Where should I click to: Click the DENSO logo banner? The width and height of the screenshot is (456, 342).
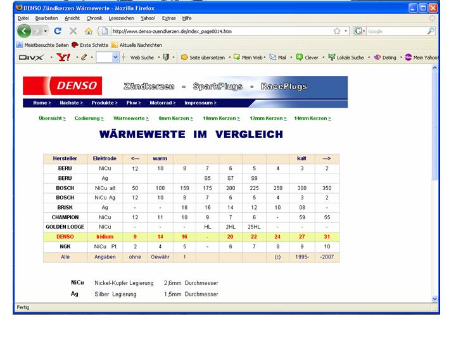(63, 85)
